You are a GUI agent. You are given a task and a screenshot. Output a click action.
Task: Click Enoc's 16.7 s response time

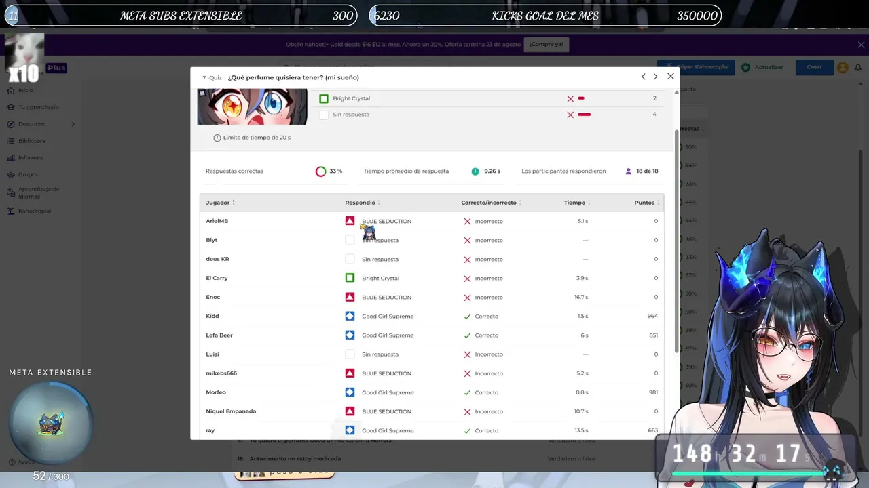pyautogui.click(x=581, y=297)
